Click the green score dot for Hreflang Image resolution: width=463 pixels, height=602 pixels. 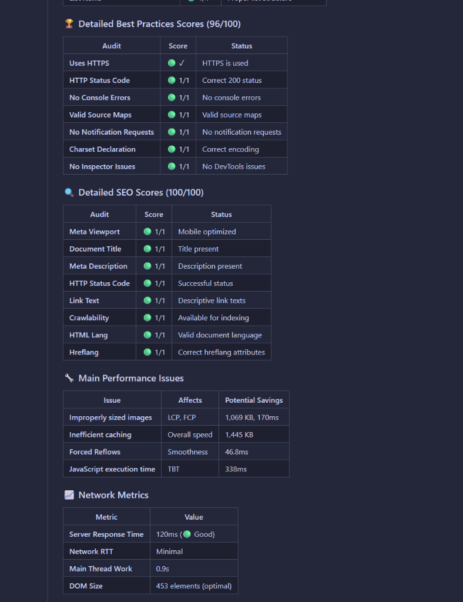click(147, 352)
